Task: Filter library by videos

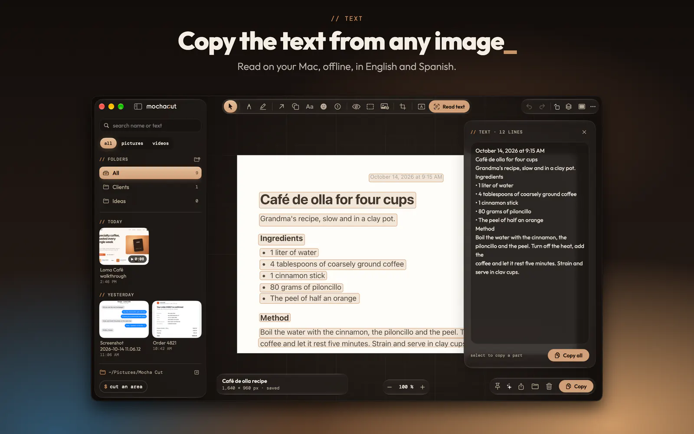Action: 160,143
